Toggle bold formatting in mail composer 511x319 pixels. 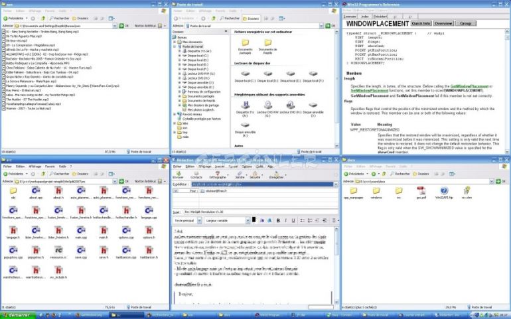click(278, 221)
